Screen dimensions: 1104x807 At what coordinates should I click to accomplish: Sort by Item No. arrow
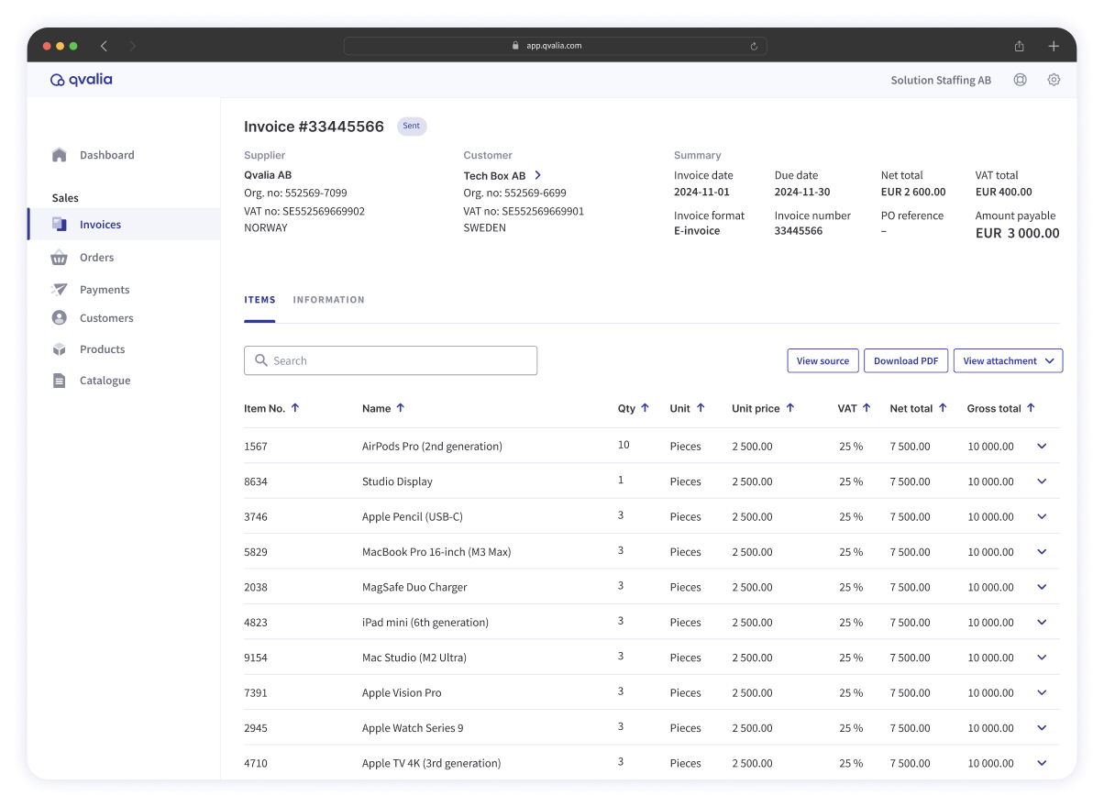[x=295, y=408]
